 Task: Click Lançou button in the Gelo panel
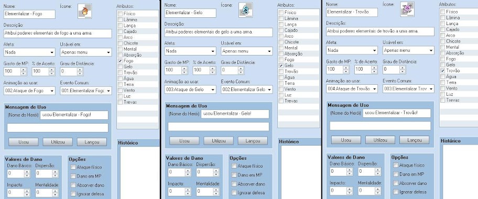tap(253, 140)
